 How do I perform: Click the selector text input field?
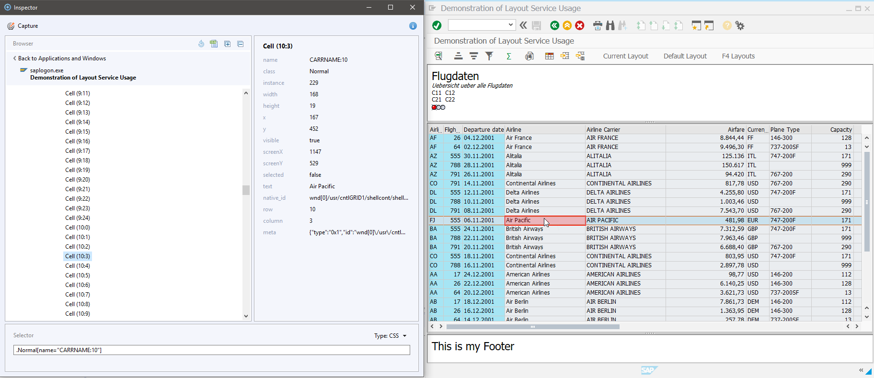click(x=212, y=350)
